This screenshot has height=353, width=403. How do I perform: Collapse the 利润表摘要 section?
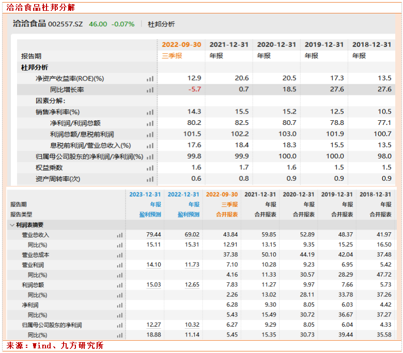pyautogui.click(x=12, y=225)
